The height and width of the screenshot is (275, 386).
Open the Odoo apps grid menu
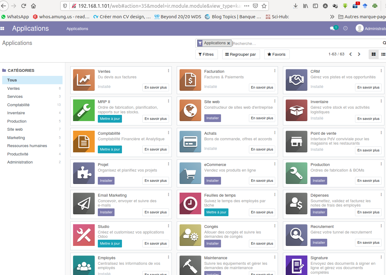click(x=2, y=28)
